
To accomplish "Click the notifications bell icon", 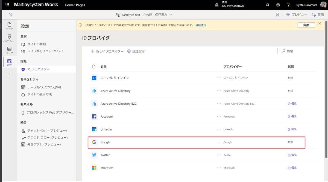I will click(x=268, y=5).
